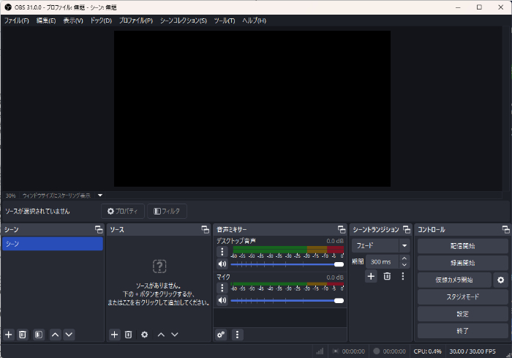Click the 配信開始 button

pyautogui.click(x=462, y=246)
